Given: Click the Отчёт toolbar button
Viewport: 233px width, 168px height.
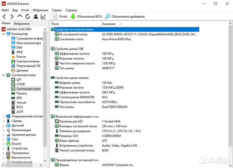Looking at the screenshot, I should tap(60, 17).
